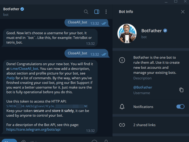189x142 pixels.
Task: Open the core.telegram.org/bots/api link
Action: [x=33, y=130]
